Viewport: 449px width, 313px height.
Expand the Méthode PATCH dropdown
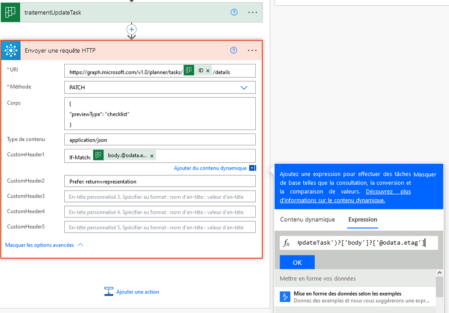click(244, 88)
